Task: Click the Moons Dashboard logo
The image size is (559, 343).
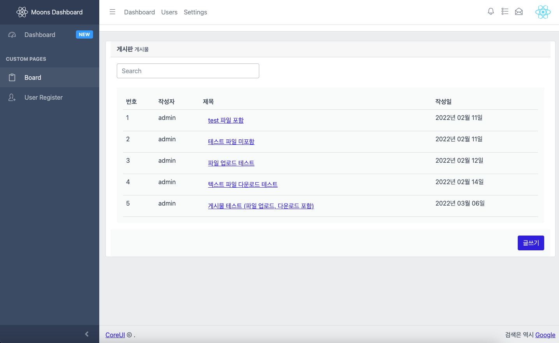Action: (49, 12)
